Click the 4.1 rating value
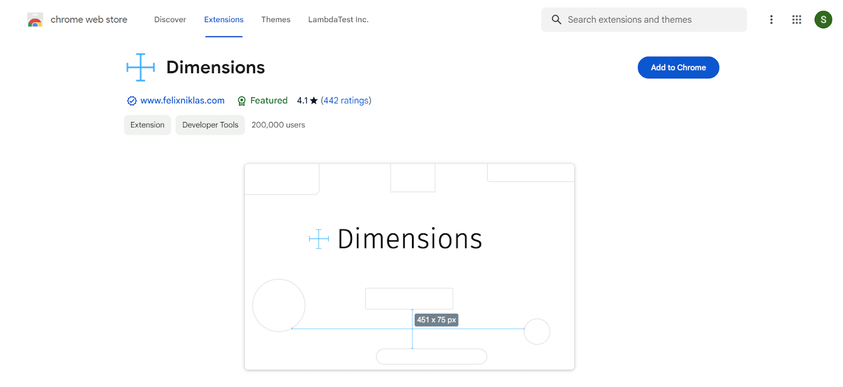This screenshot has width=843, height=387. 302,101
